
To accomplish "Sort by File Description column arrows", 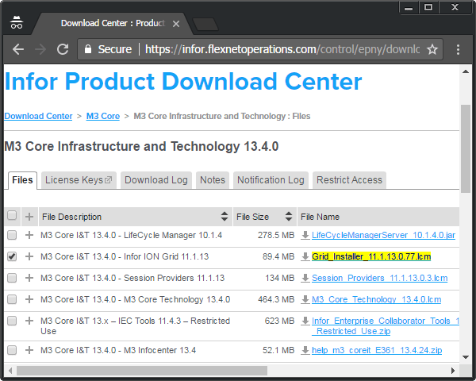I will [x=225, y=217].
